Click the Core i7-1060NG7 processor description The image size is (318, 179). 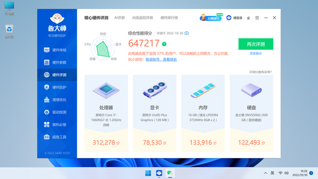(x=106, y=120)
